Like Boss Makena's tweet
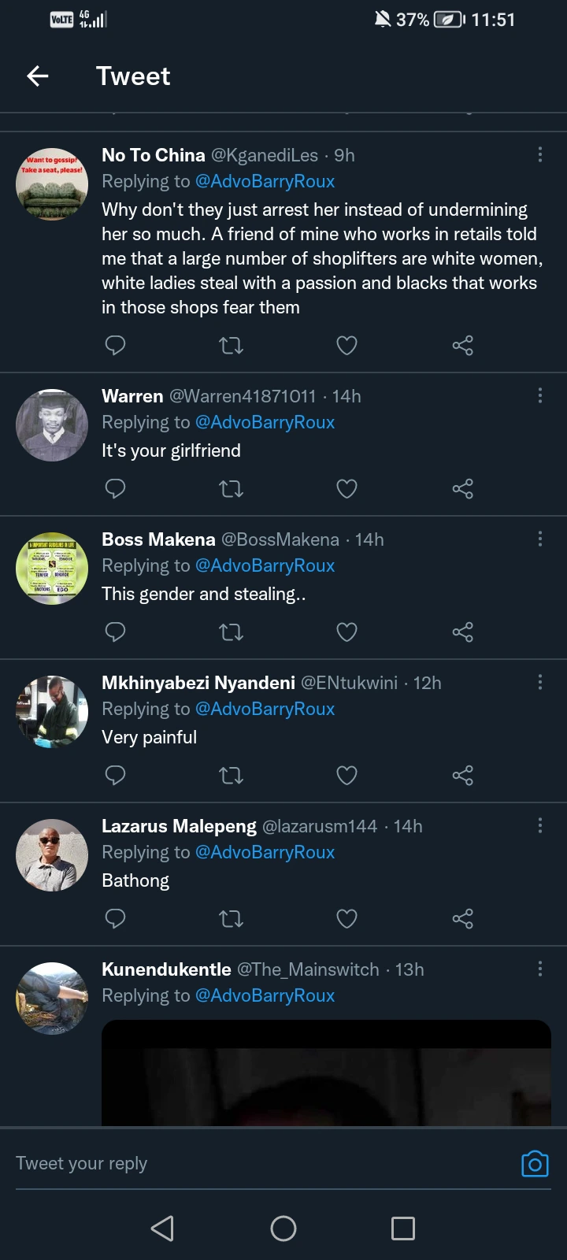The image size is (567, 1260). pos(346,632)
